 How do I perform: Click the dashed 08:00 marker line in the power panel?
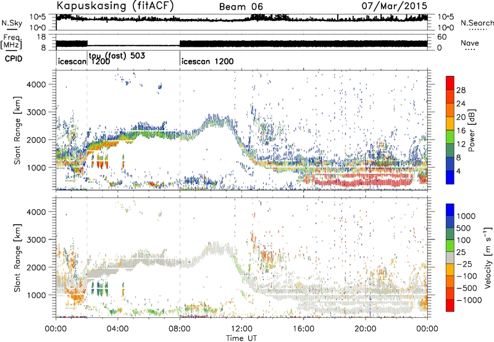[x=180, y=129]
